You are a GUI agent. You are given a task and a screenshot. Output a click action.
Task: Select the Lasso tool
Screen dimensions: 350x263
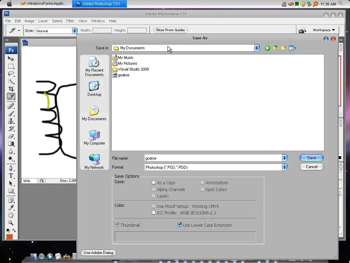point(11,74)
